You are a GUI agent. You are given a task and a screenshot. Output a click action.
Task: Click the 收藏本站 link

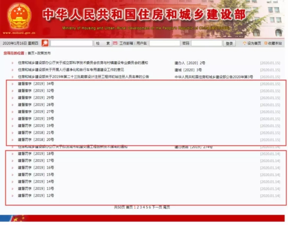tap(275, 43)
